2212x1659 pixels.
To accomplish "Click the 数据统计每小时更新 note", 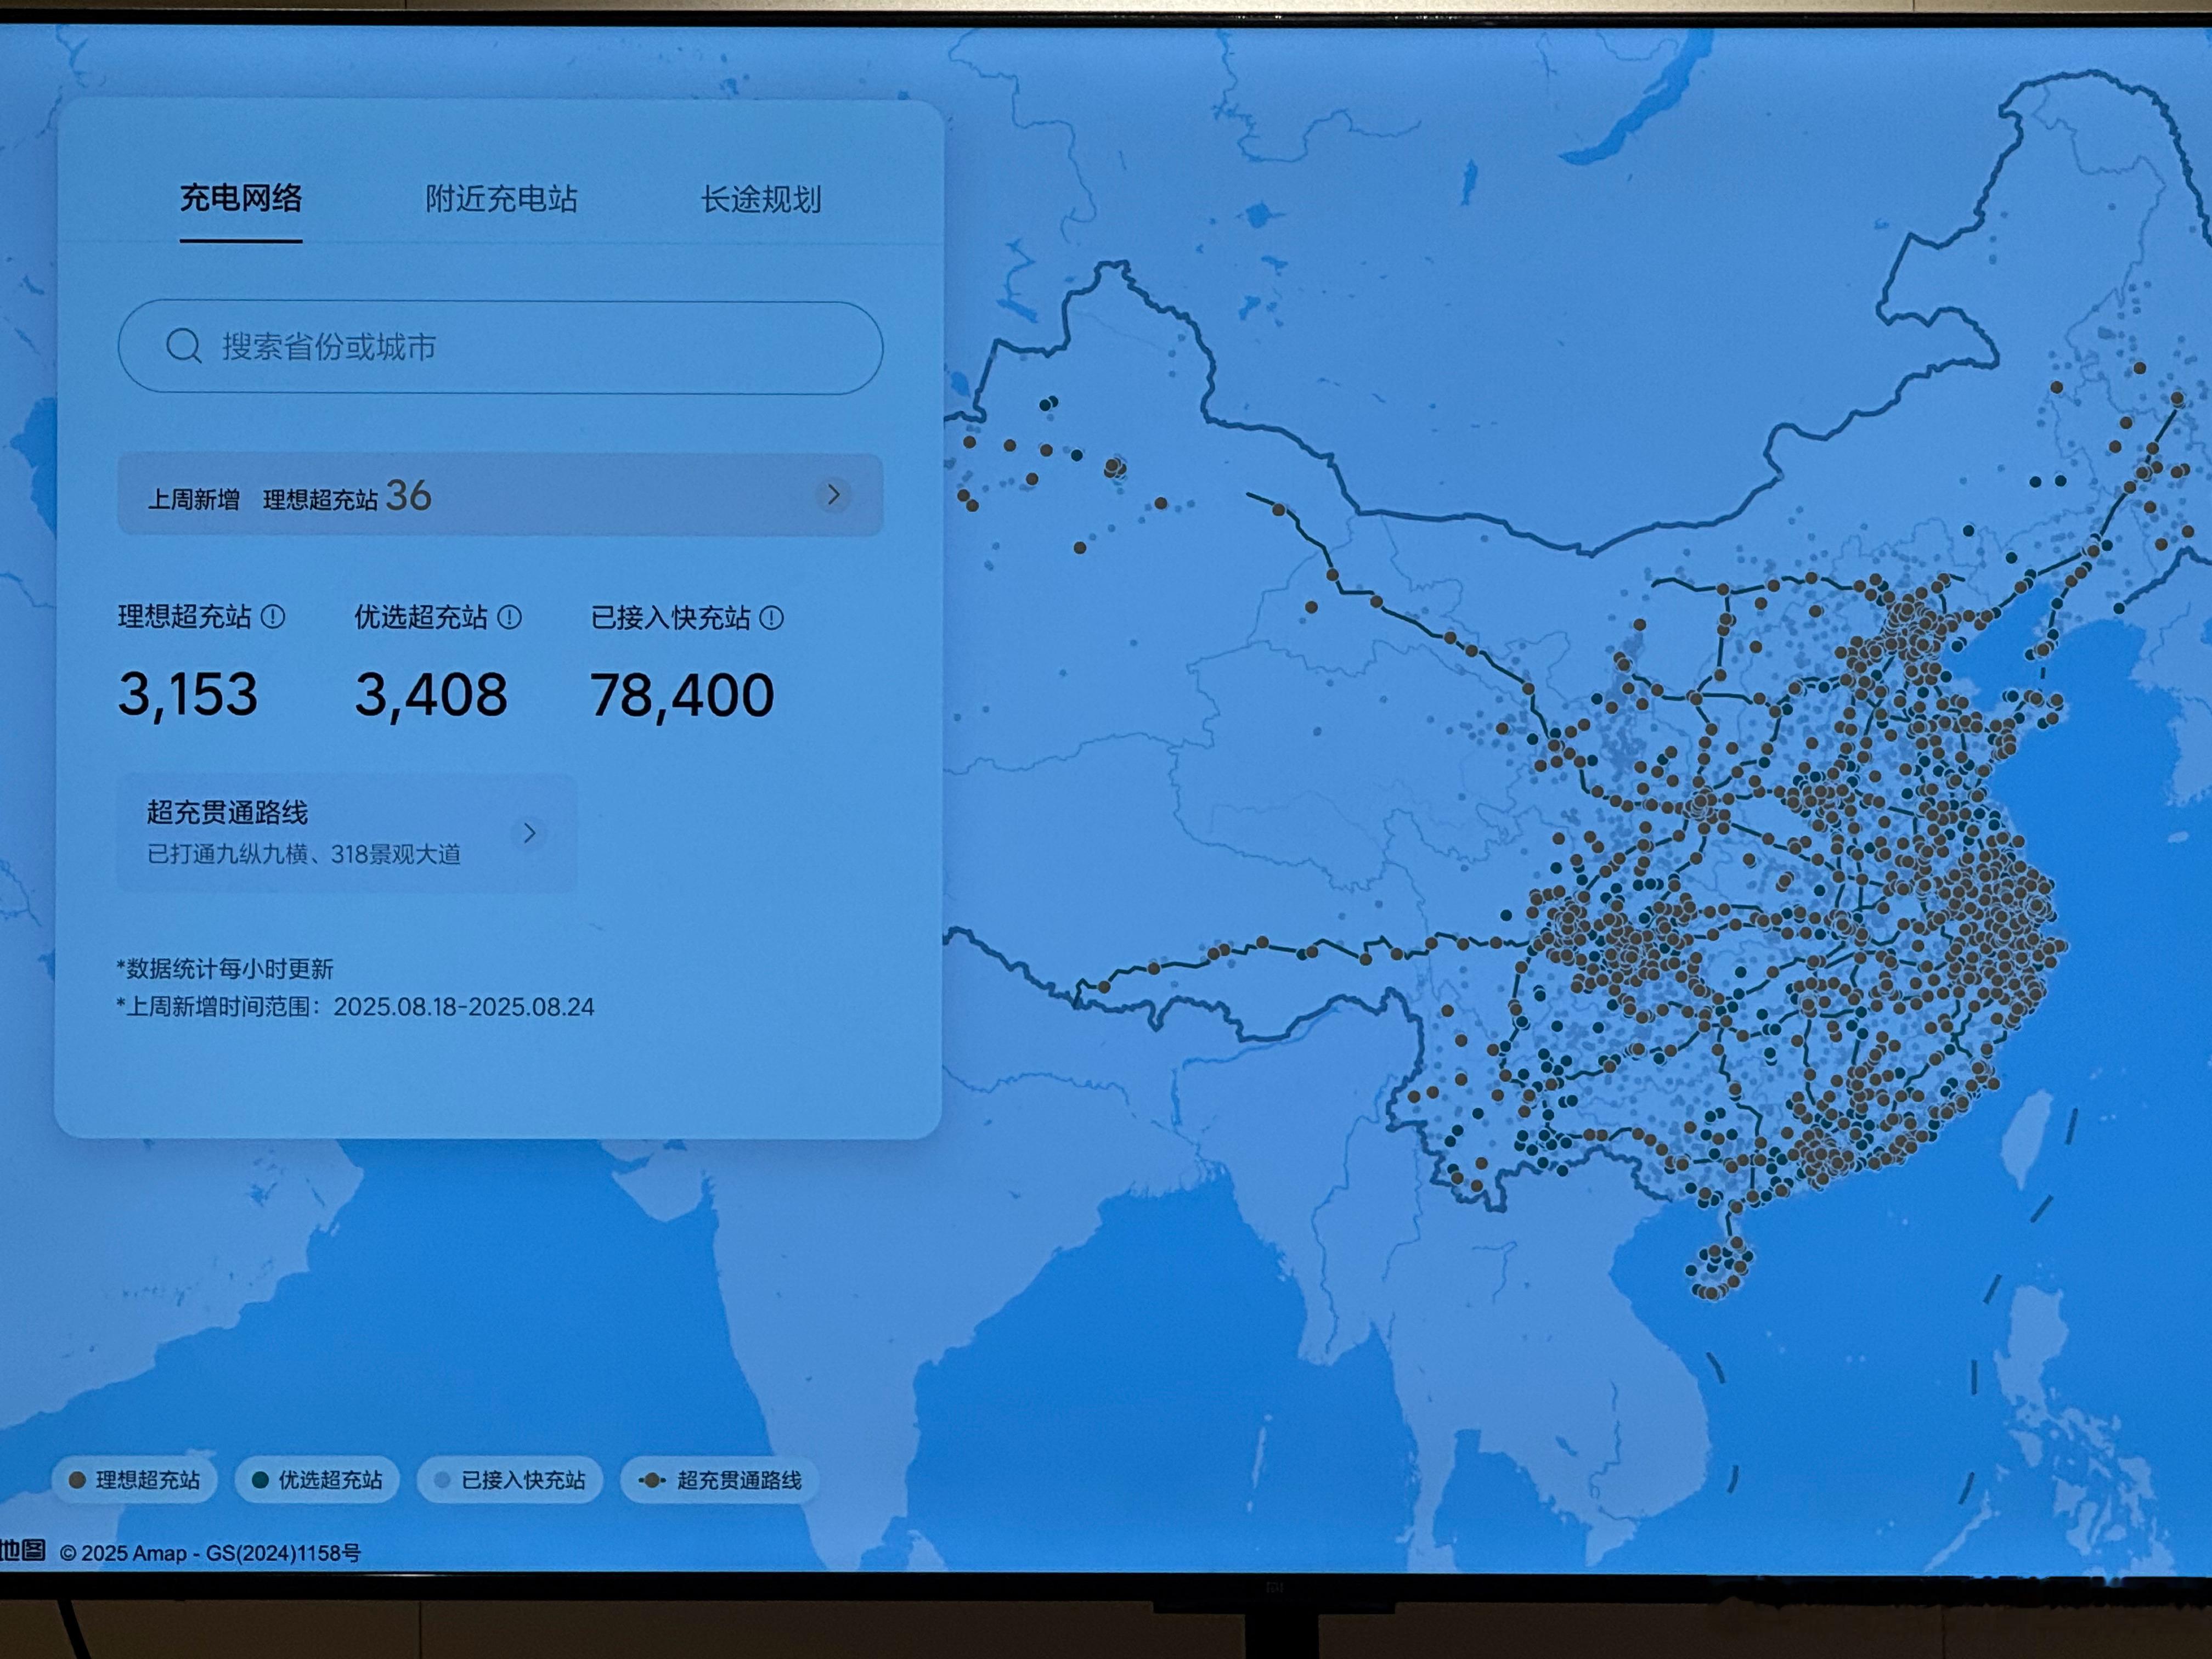I will (x=225, y=968).
